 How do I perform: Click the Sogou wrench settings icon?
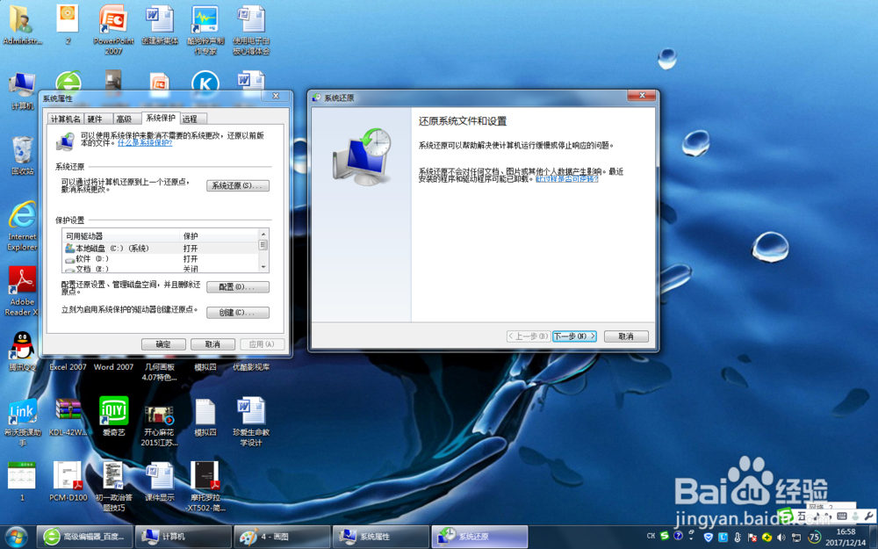point(869,516)
